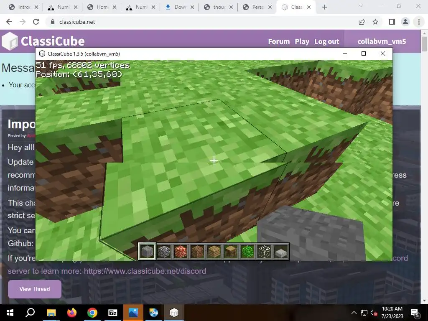Select the stone block in the hotbar

[x=147, y=251]
